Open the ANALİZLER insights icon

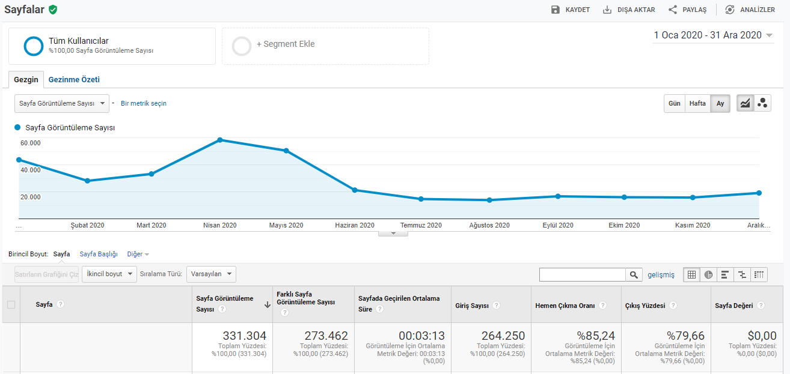pyautogui.click(x=730, y=10)
